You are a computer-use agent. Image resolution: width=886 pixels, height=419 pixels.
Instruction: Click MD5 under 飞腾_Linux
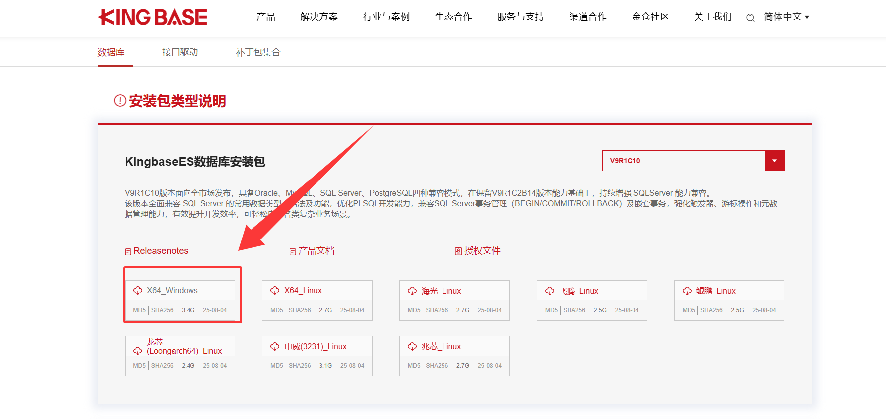[x=552, y=310]
